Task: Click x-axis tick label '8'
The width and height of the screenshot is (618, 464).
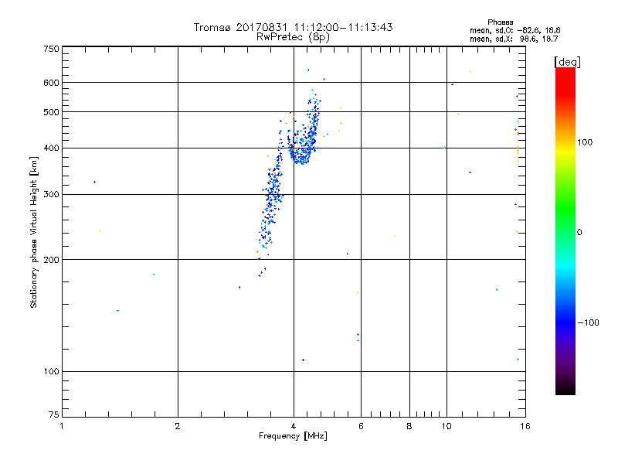Action: click(409, 426)
